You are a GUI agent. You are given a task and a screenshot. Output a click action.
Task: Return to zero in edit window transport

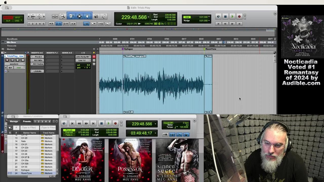click(x=218, y=24)
